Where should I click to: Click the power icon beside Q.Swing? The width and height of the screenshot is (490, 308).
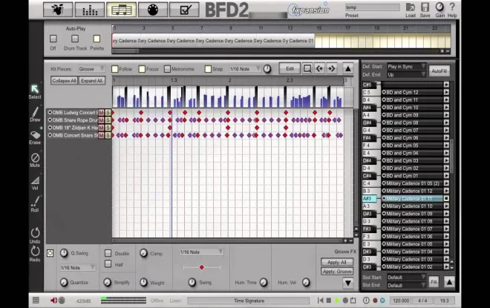(x=50, y=253)
